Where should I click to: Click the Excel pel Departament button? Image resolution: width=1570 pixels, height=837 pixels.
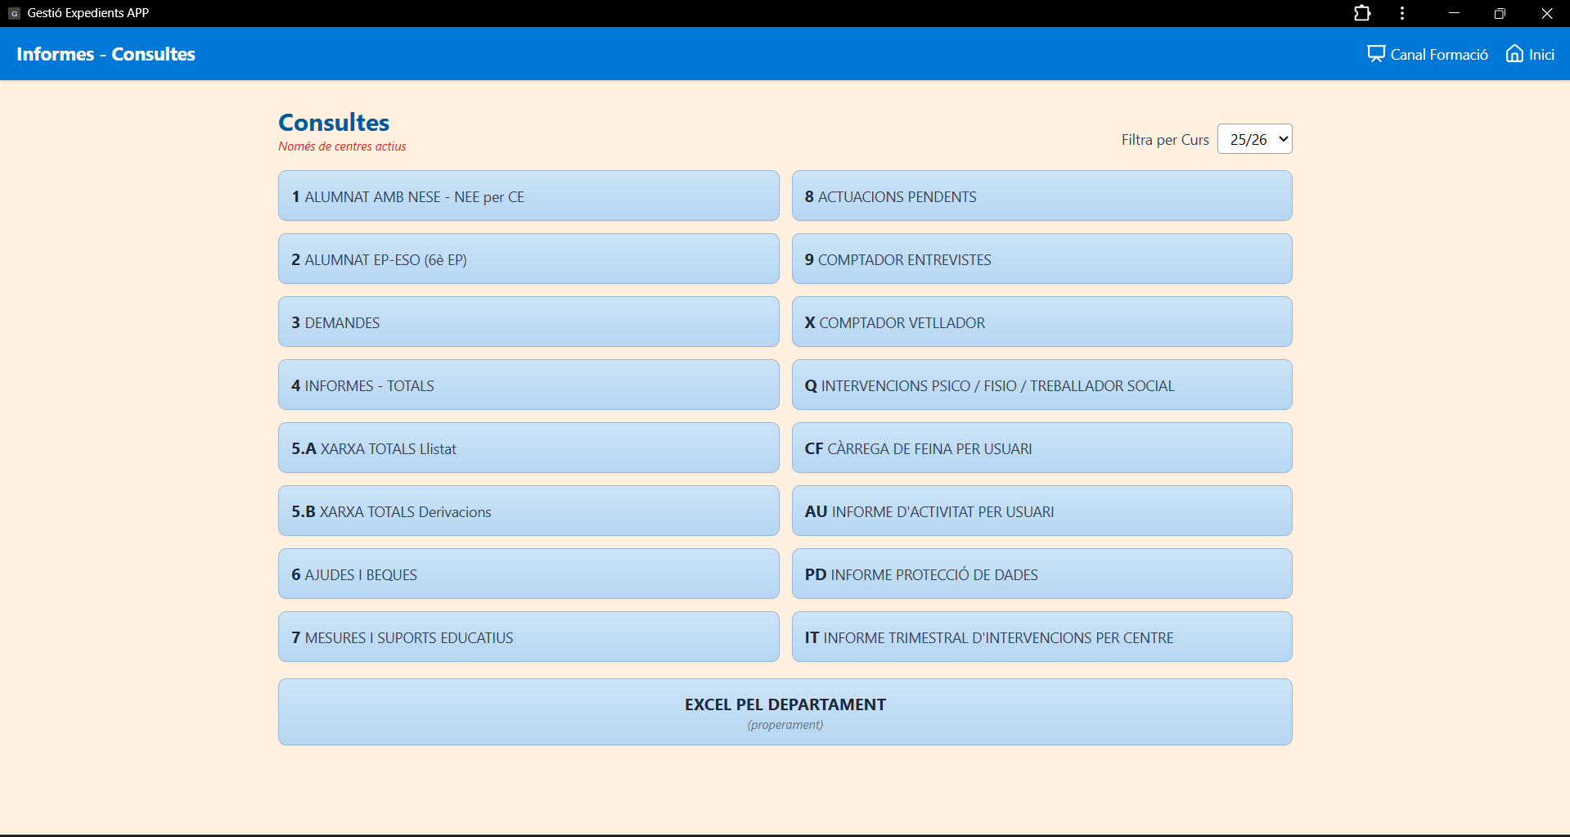(785, 712)
